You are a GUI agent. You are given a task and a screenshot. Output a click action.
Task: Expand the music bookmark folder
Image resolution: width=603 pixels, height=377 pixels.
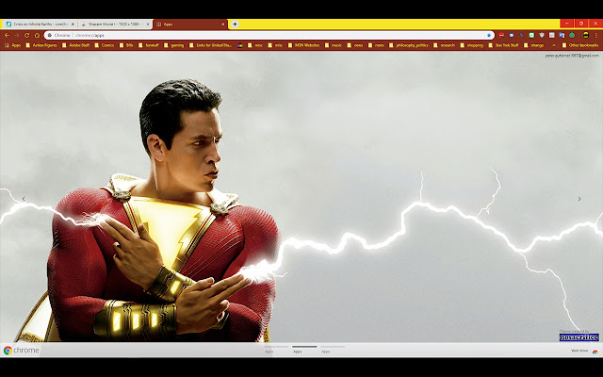click(334, 45)
